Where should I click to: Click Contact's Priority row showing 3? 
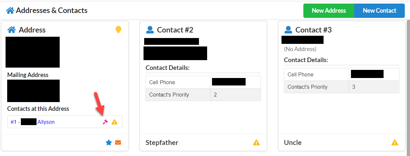(x=342, y=87)
